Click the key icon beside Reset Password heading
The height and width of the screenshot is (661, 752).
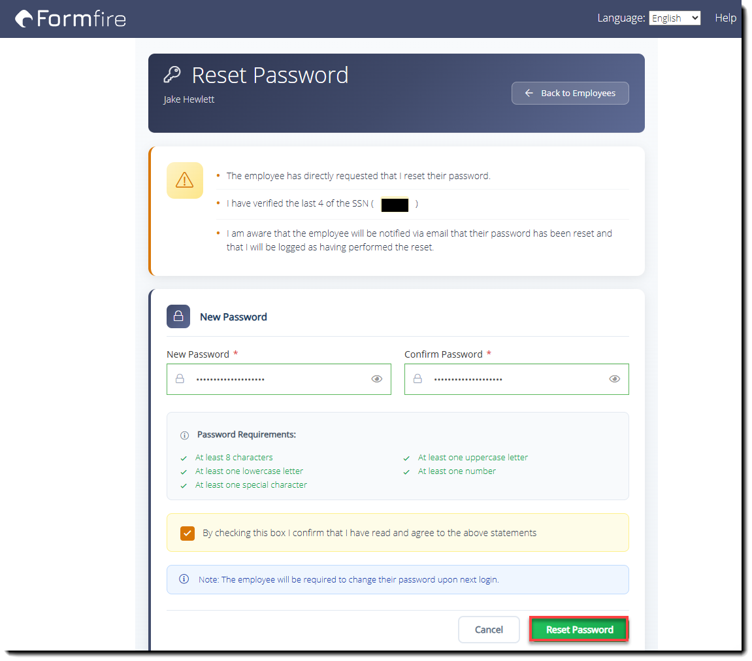[x=172, y=74]
